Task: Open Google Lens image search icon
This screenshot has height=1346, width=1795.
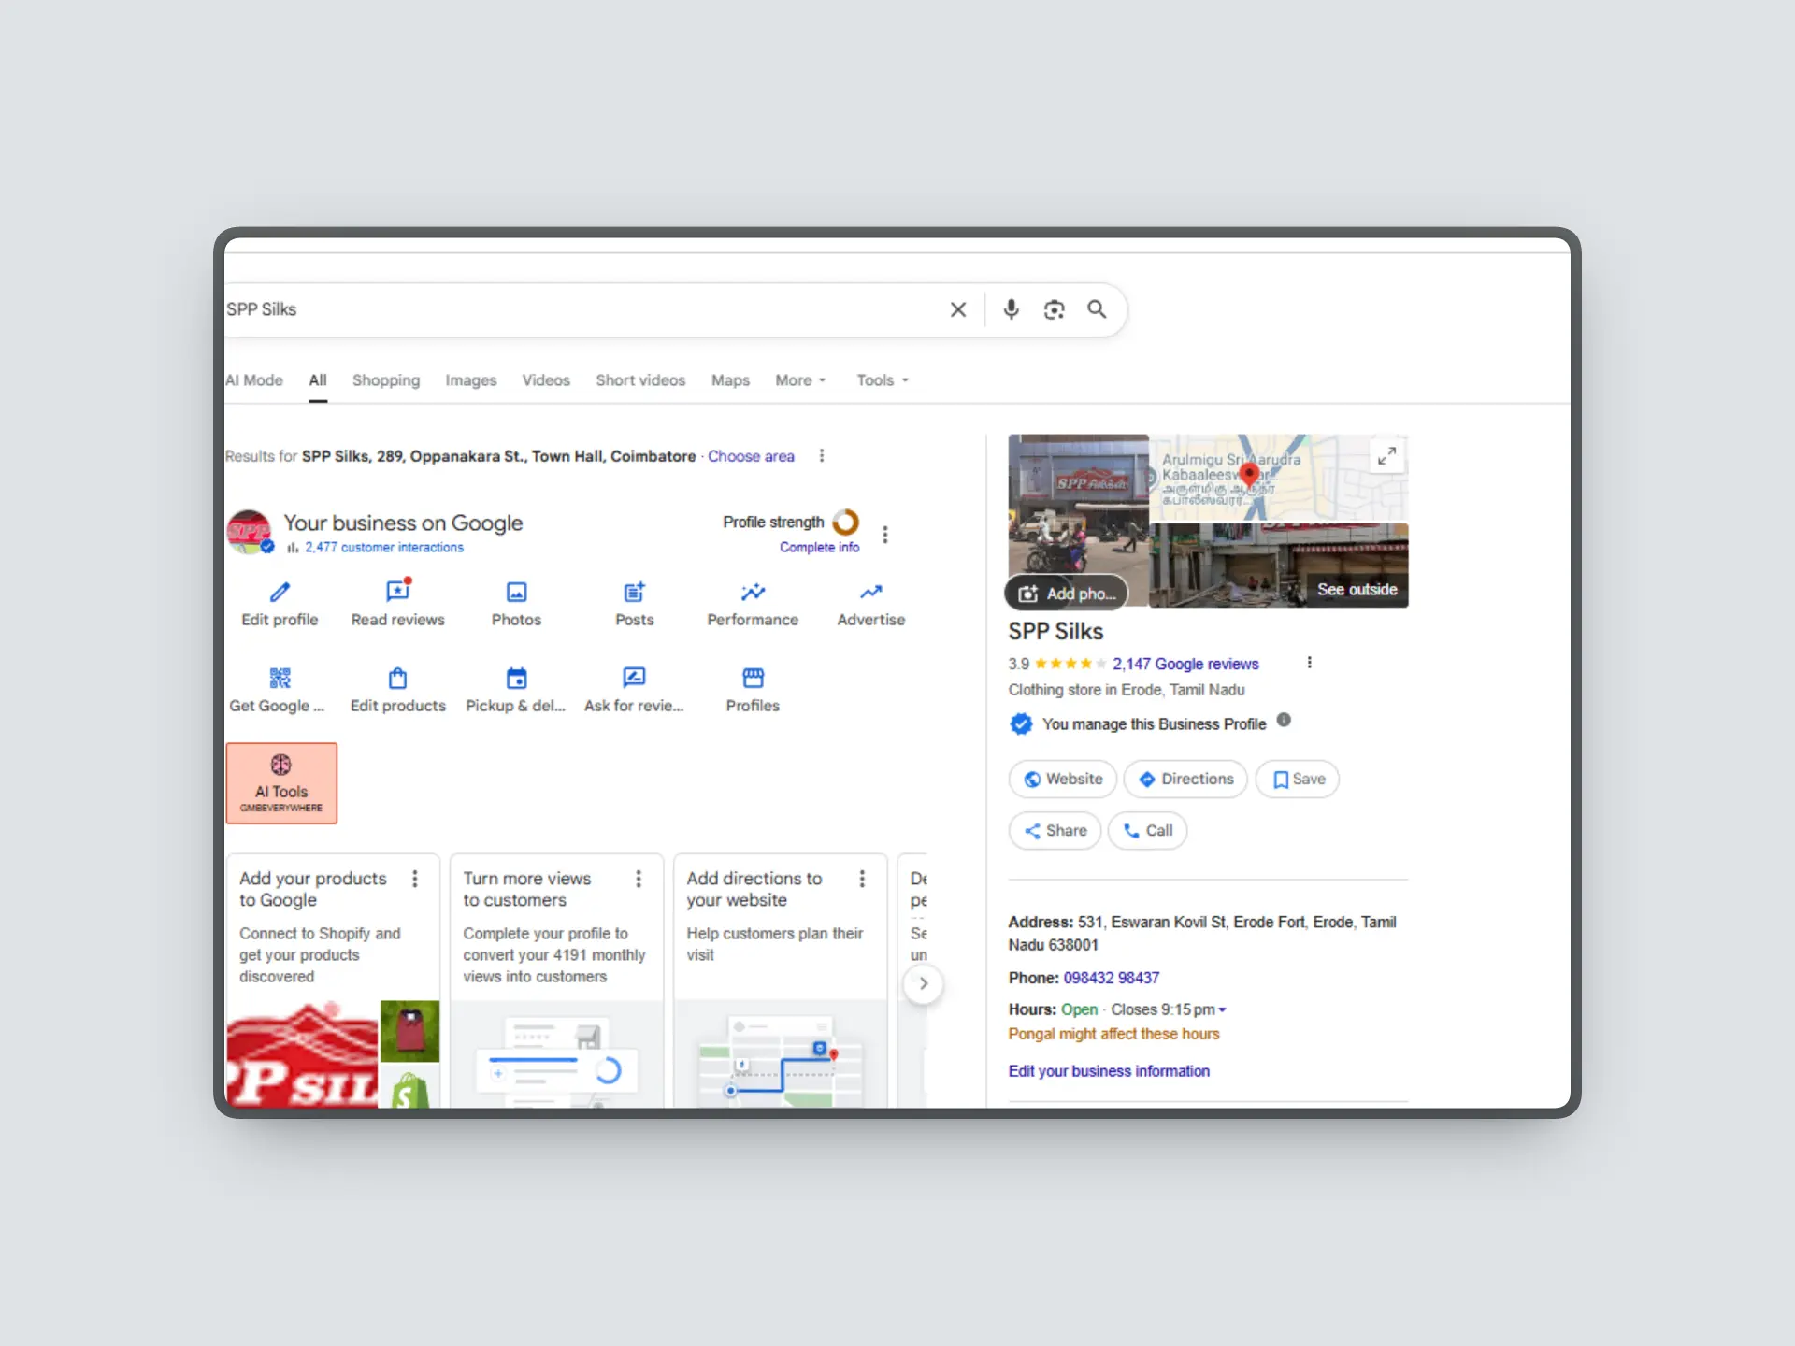Action: (1054, 309)
